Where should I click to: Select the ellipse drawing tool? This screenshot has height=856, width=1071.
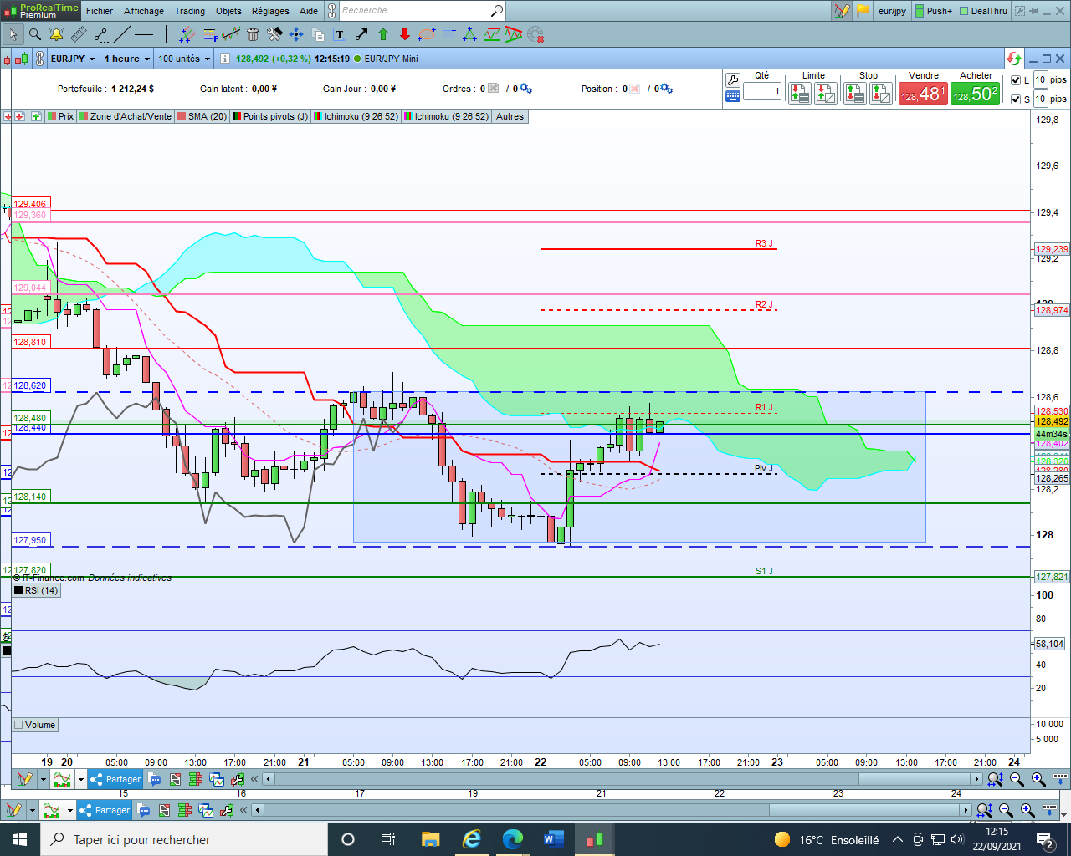427,34
